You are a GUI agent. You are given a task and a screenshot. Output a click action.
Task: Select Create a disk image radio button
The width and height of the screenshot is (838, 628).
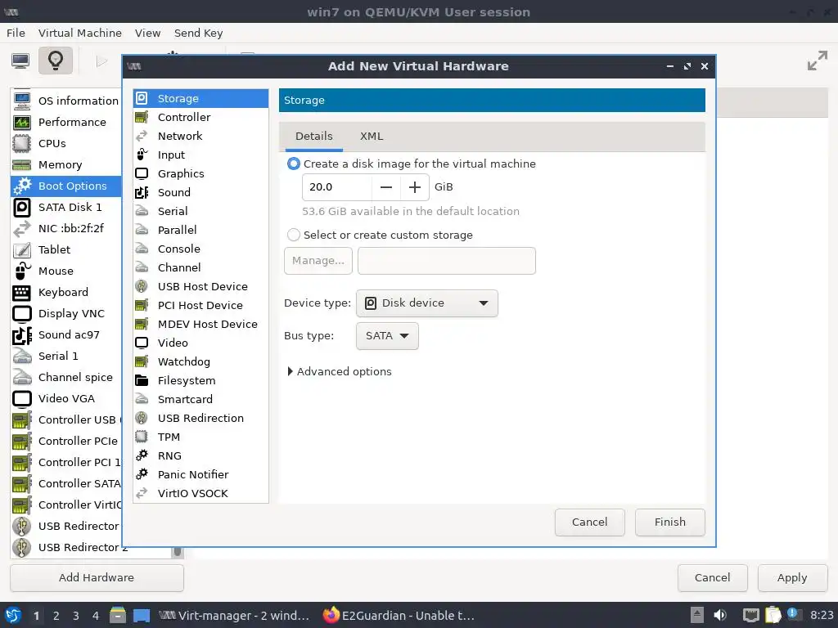(294, 164)
